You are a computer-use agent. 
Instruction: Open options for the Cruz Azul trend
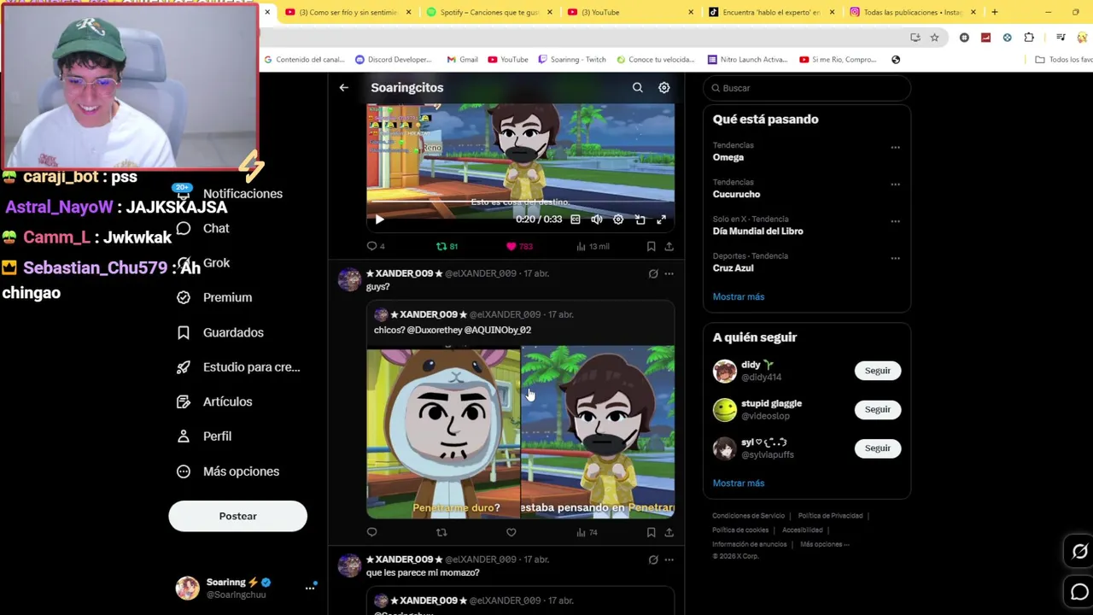(x=895, y=258)
